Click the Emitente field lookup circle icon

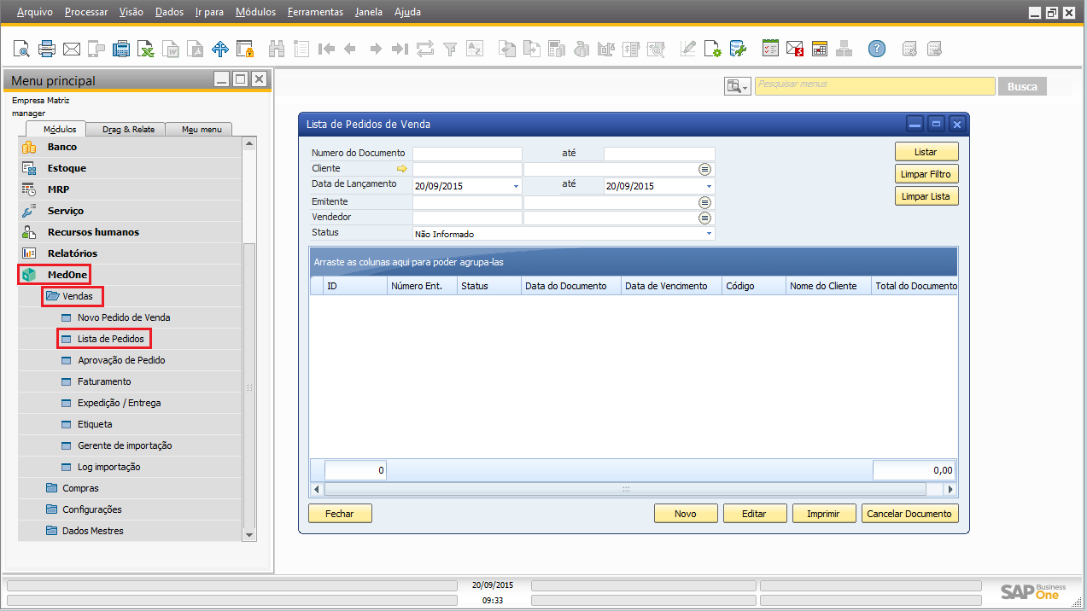pos(704,202)
